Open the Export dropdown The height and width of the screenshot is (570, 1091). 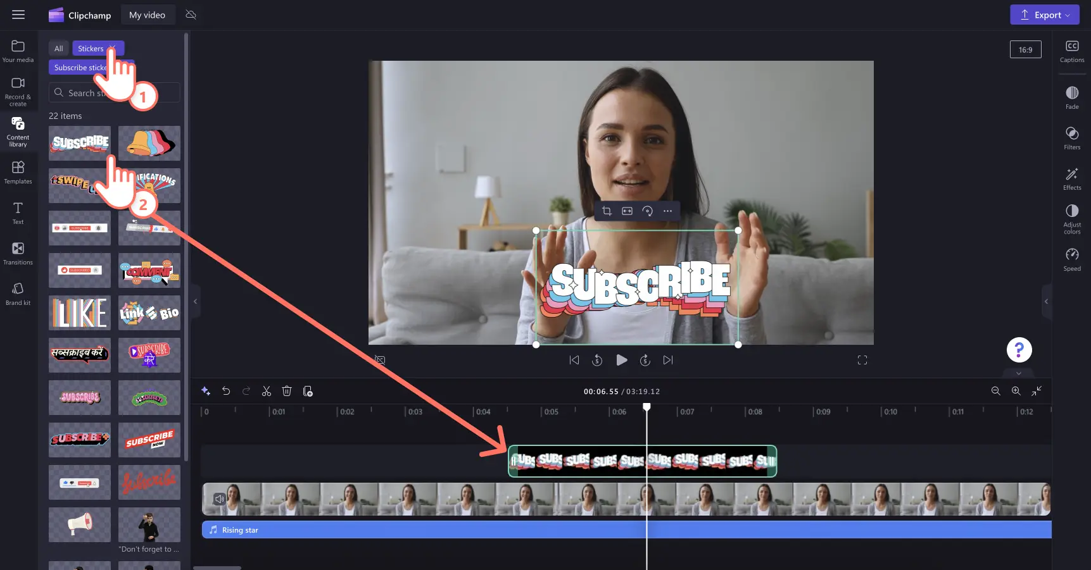pyautogui.click(x=1045, y=15)
